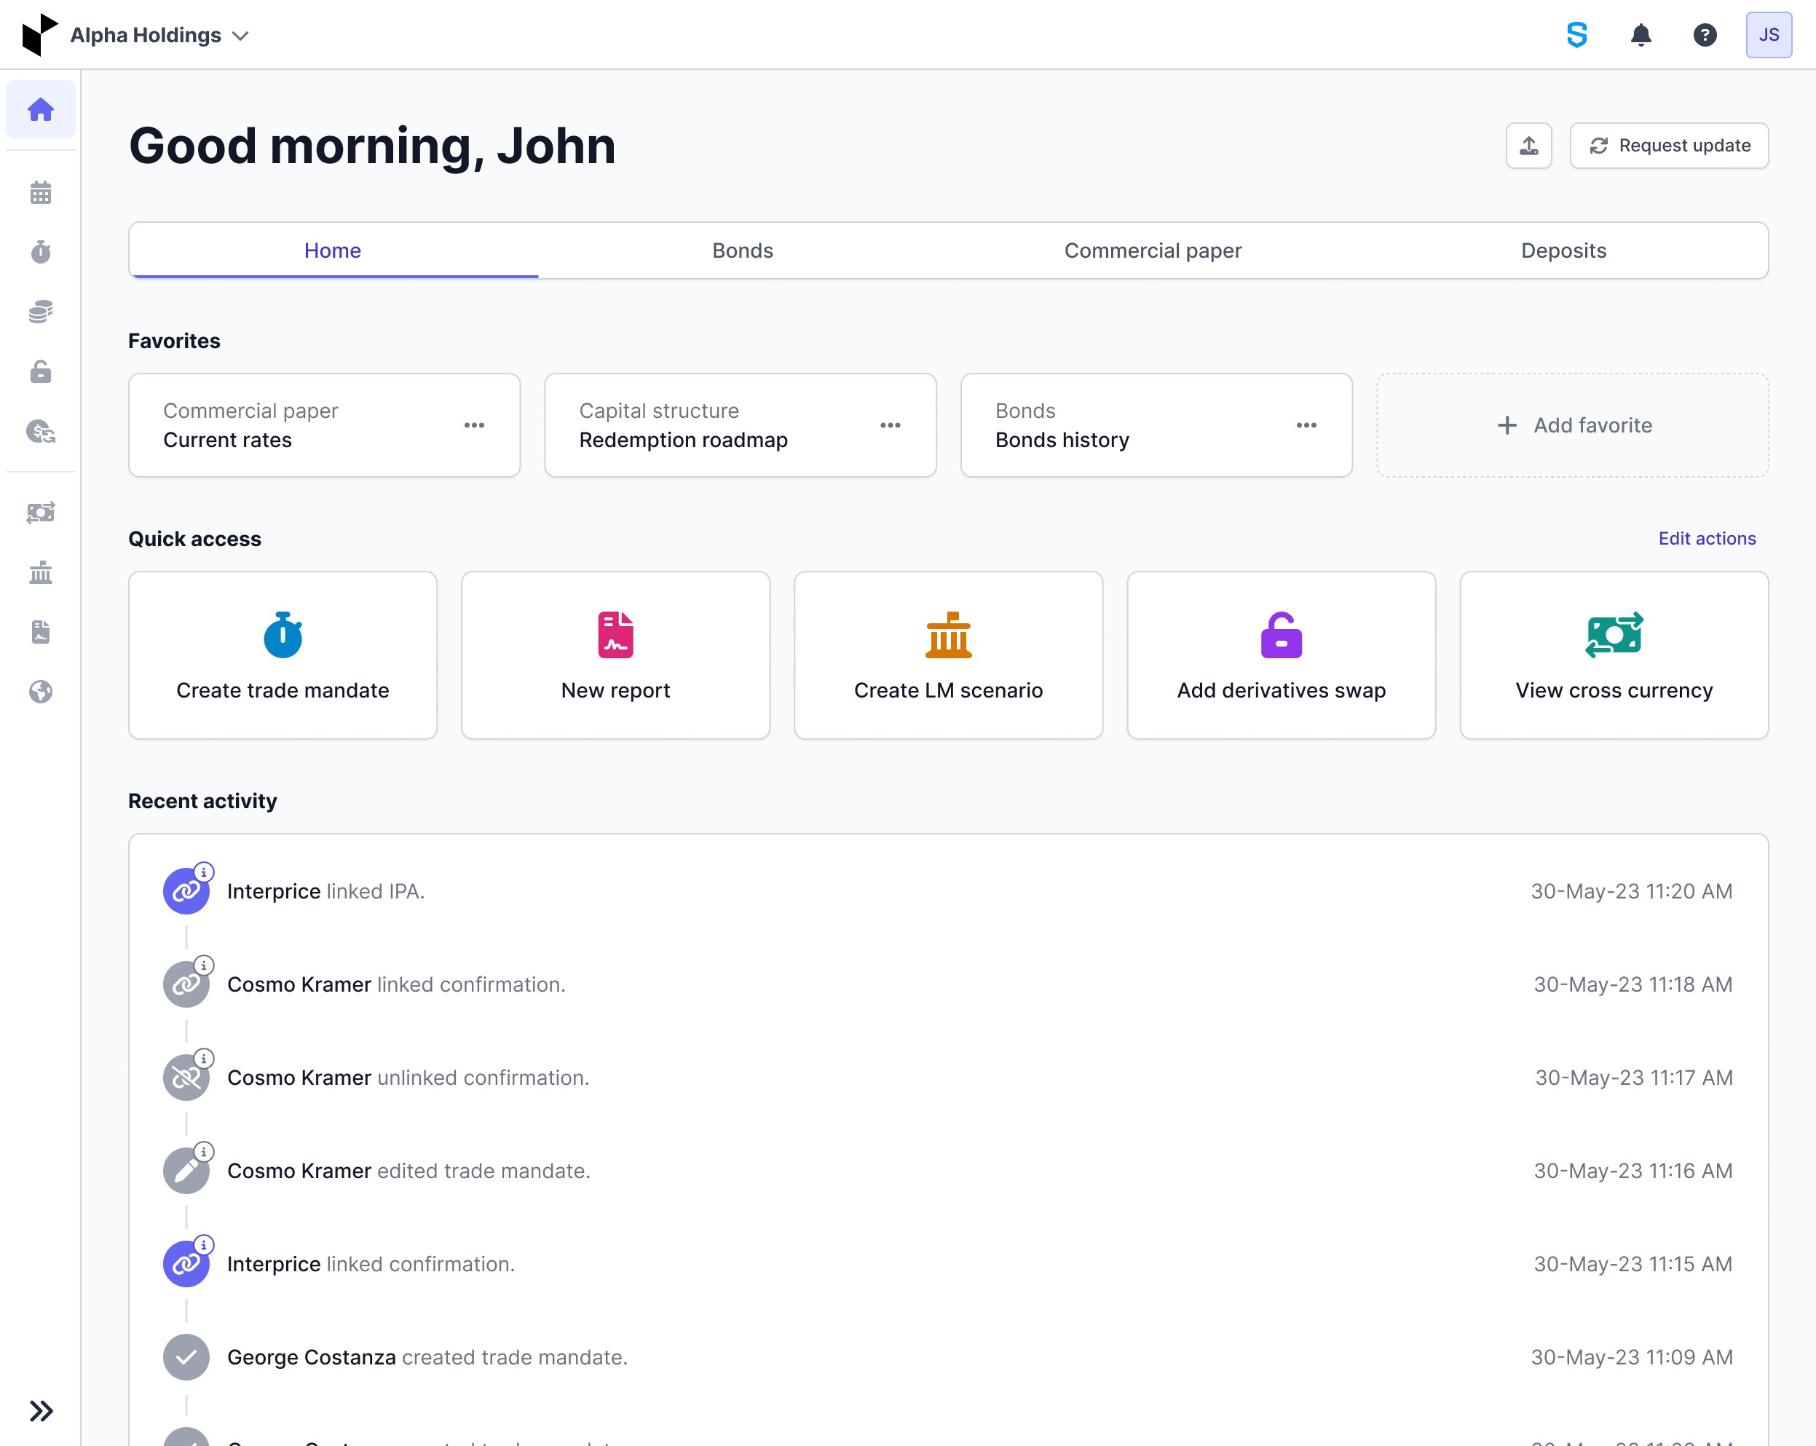1816x1446 pixels.
Task: Click pencil icon on edited trade mandate
Action: 186,1171
